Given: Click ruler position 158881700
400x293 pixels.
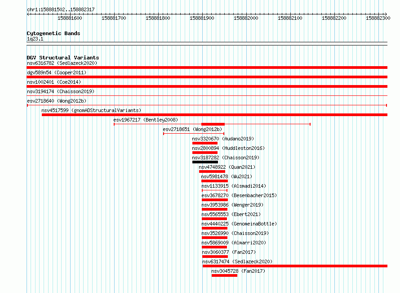Looking at the screenshot, I should click(114, 18).
